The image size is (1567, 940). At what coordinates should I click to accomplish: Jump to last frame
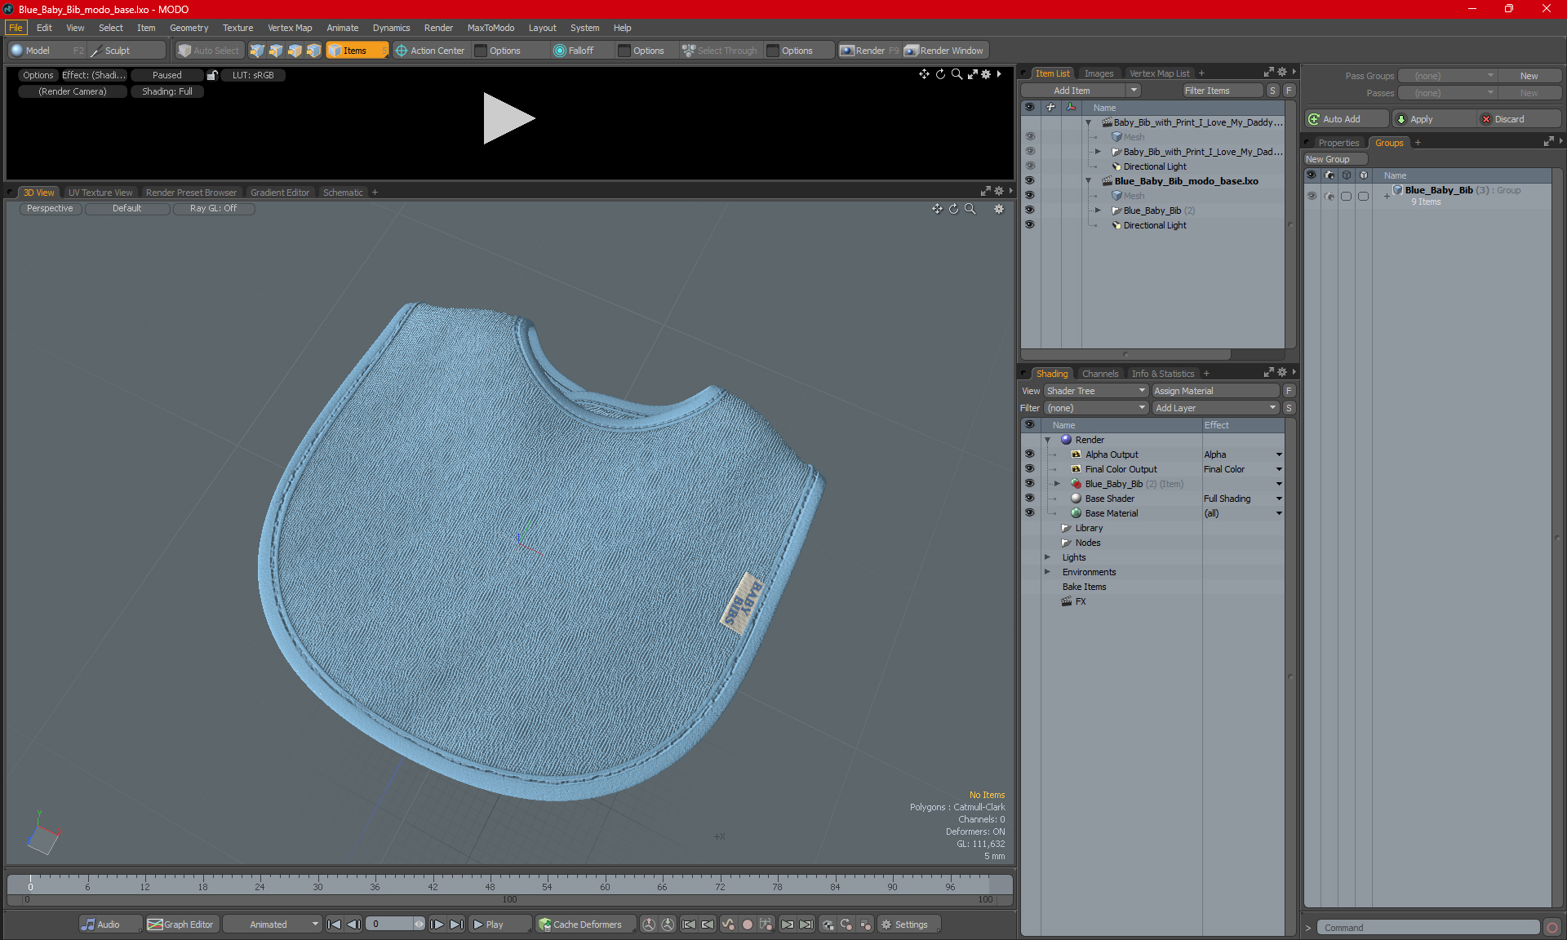click(x=457, y=924)
